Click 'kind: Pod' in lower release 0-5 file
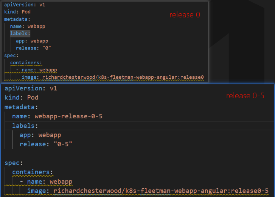The height and width of the screenshot is (197, 275). pos(22,98)
